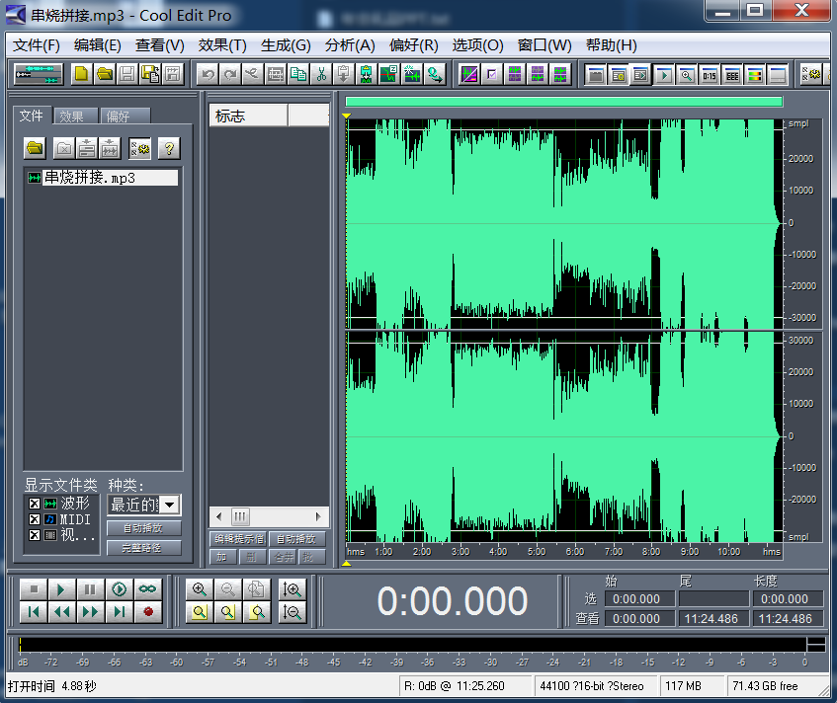Click open file folder icon in panel
The width and height of the screenshot is (837, 703).
(x=36, y=148)
